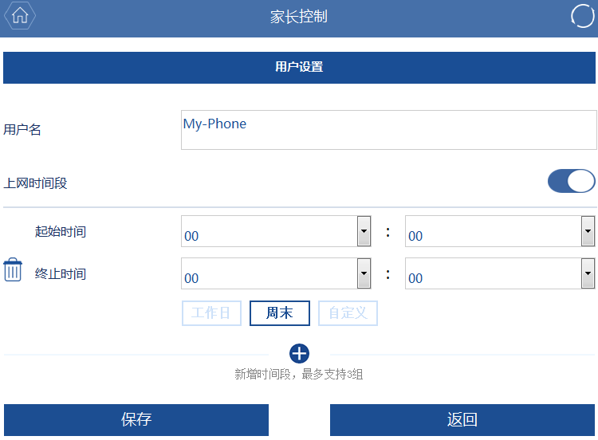Select the 自定义 option

point(348,313)
